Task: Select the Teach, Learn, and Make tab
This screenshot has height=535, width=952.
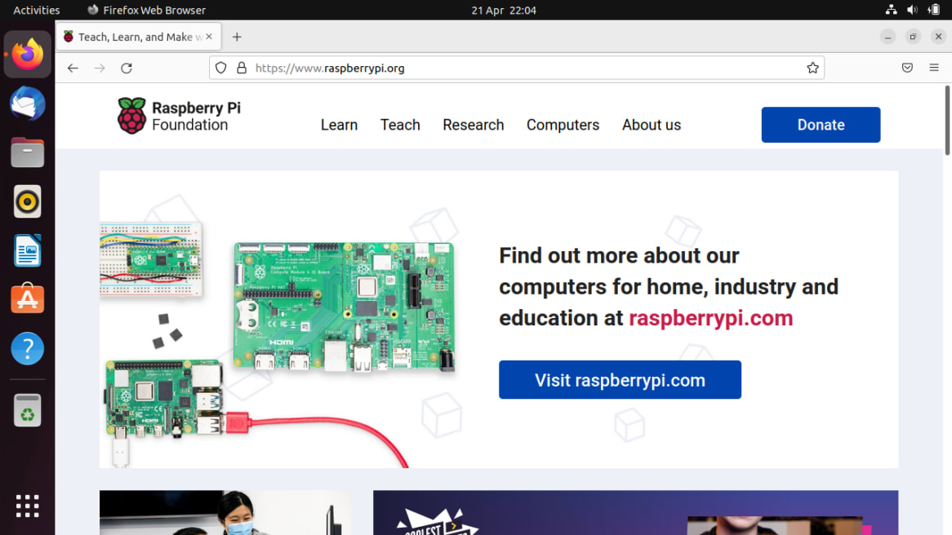Action: (139, 37)
